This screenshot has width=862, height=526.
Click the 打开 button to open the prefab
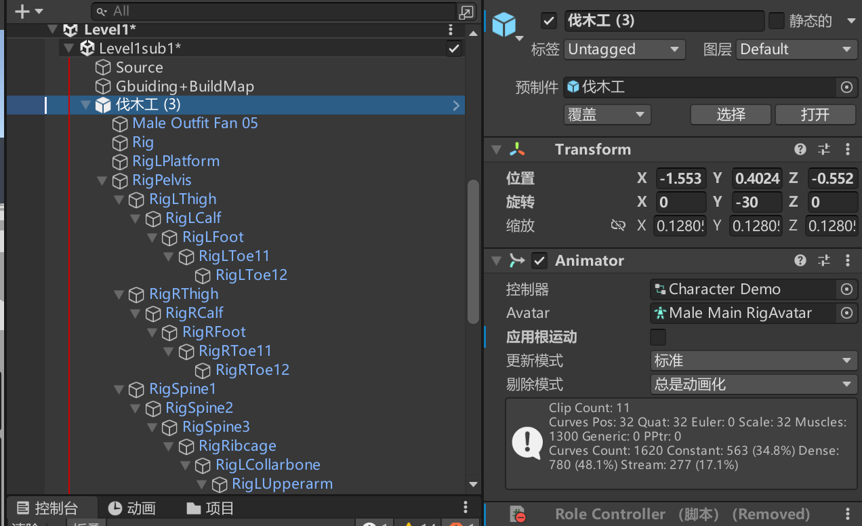coord(815,115)
